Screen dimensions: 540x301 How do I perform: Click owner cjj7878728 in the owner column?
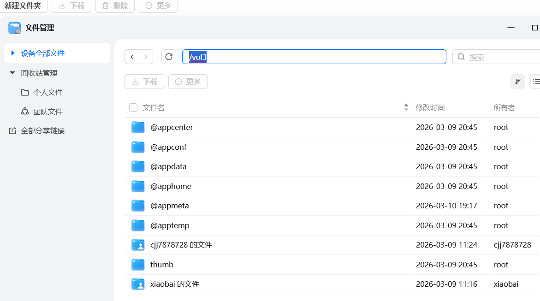click(x=512, y=245)
